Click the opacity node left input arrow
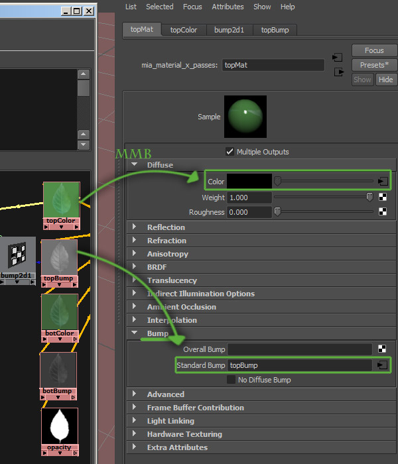Viewport: 398px width, 464px height. click(44, 453)
